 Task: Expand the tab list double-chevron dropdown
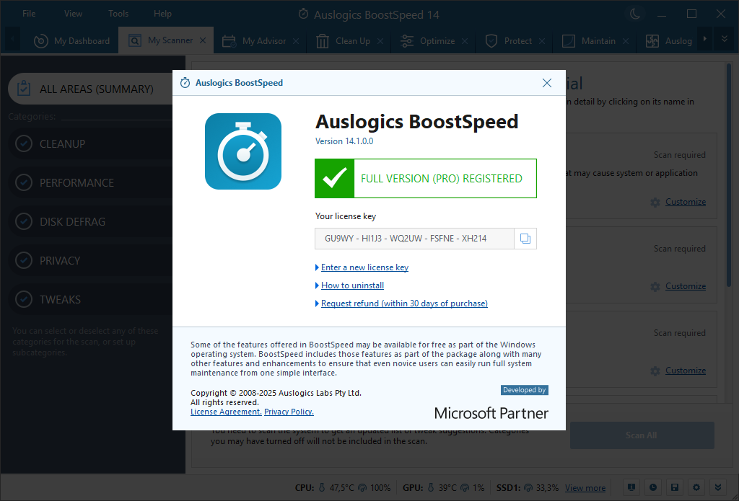[725, 39]
